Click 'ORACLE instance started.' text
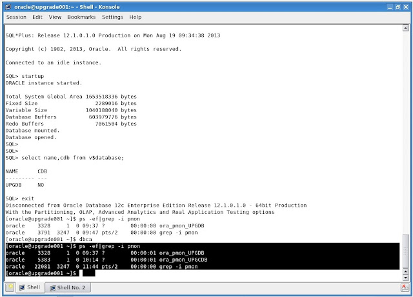Screen dimensions: 413x297 44,83
